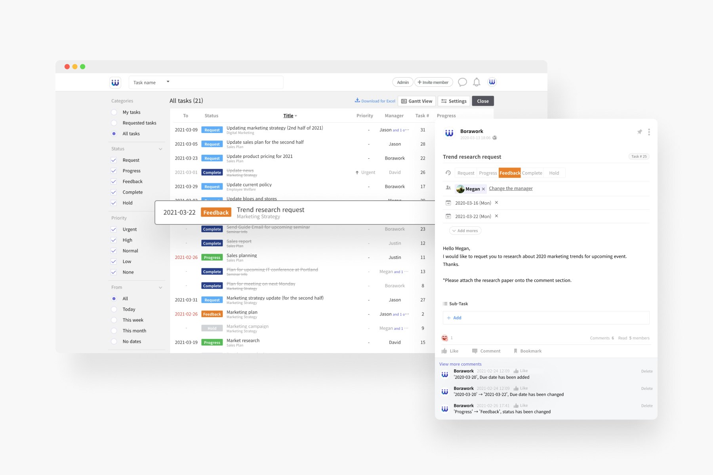Click Invite member button

click(x=433, y=82)
